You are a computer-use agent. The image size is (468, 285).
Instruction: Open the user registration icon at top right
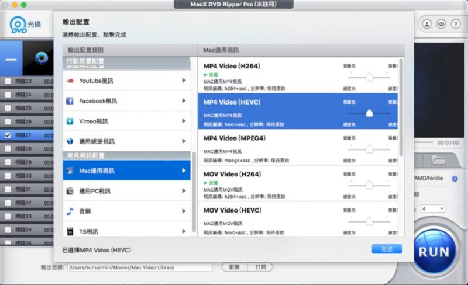click(x=427, y=24)
